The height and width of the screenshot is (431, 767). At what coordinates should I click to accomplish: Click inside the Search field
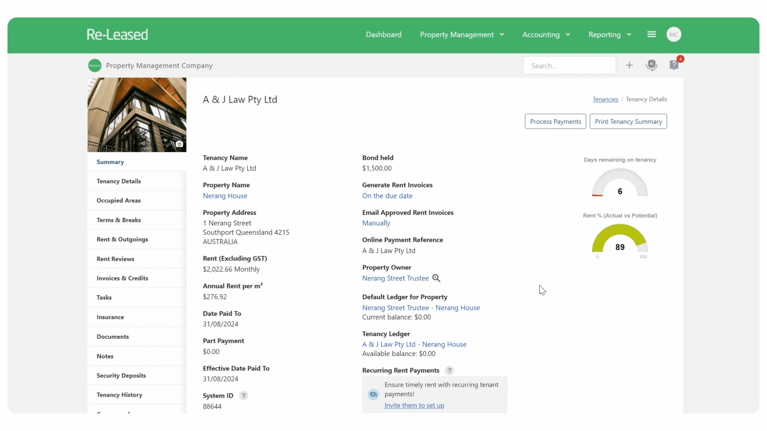click(x=569, y=65)
